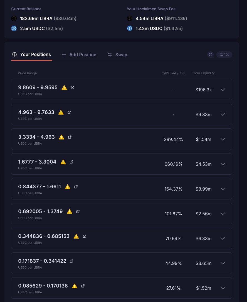Click warning icon on 0.844377 - 1.6611 position
247x302 pixels.
click(x=68, y=187)
